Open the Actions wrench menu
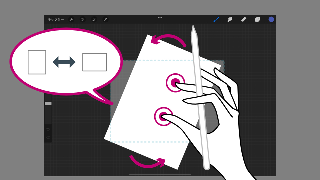This screenshot has width=320, height=180. [x=71, y=19]
